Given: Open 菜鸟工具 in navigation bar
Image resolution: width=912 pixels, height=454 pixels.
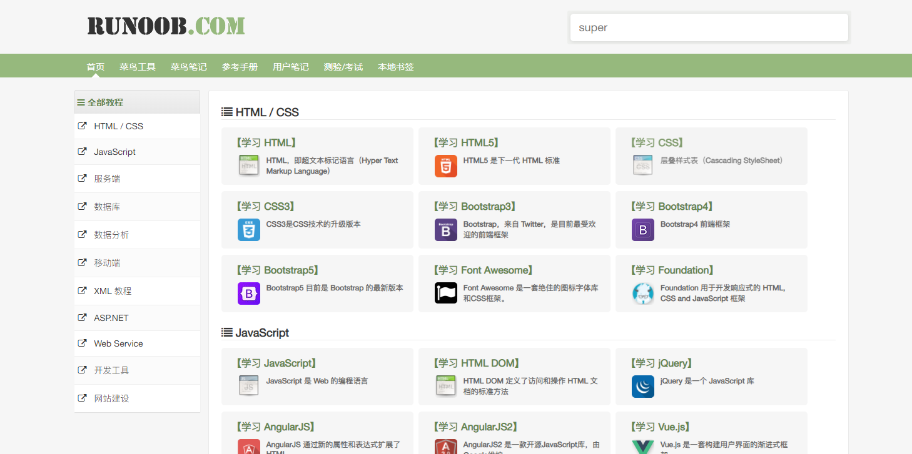Looking at the screenshot, I should click(x=138, y=67).
